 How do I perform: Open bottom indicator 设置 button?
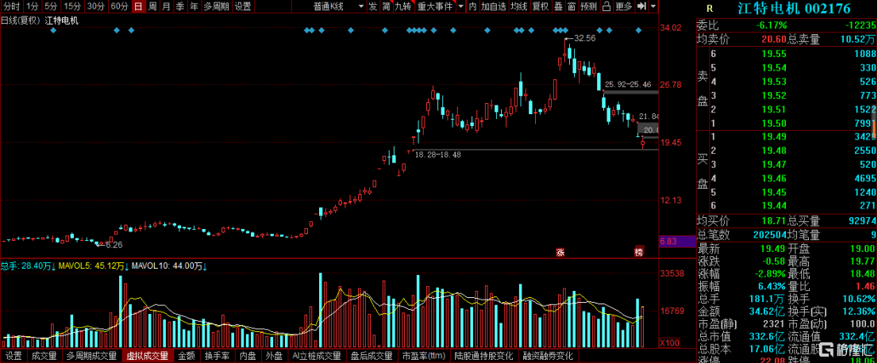tap(13, 355)
